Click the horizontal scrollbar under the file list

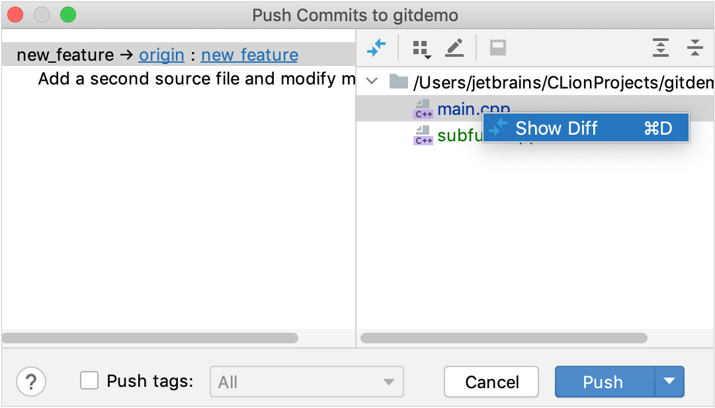[503, 338]
